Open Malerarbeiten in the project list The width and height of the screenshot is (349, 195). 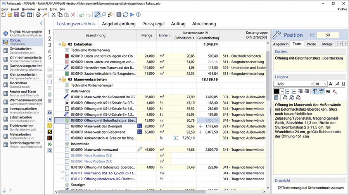[22, 136]
